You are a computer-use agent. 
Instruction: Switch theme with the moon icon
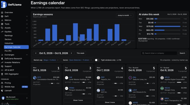8,104
